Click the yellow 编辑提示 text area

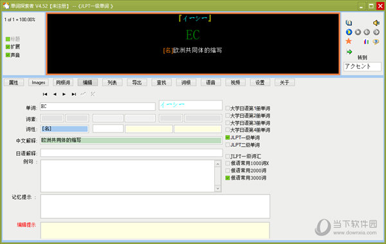[x=155, y=230]
